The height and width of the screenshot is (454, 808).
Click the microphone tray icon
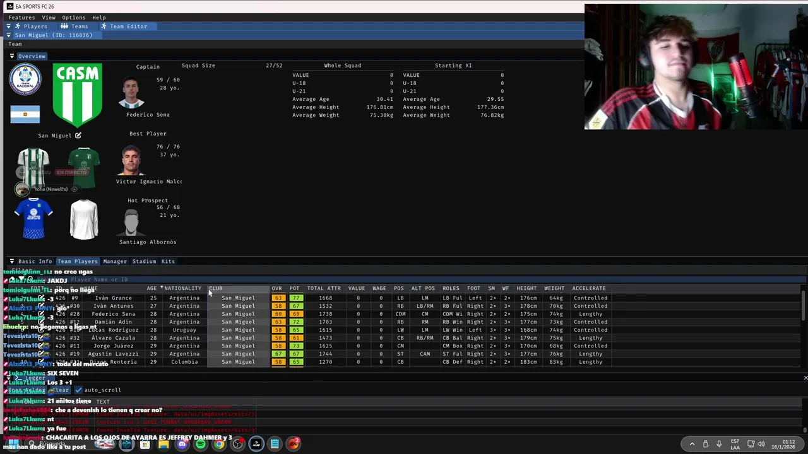(719, 444)
